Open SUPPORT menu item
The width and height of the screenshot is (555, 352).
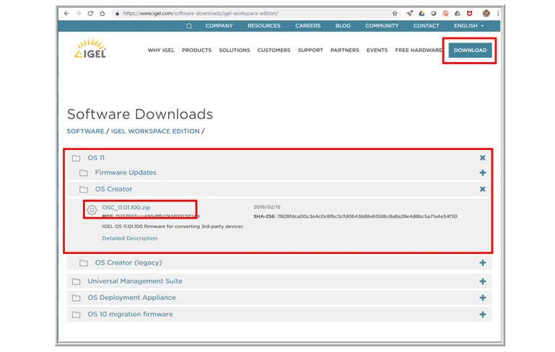[x=310, y=50]
